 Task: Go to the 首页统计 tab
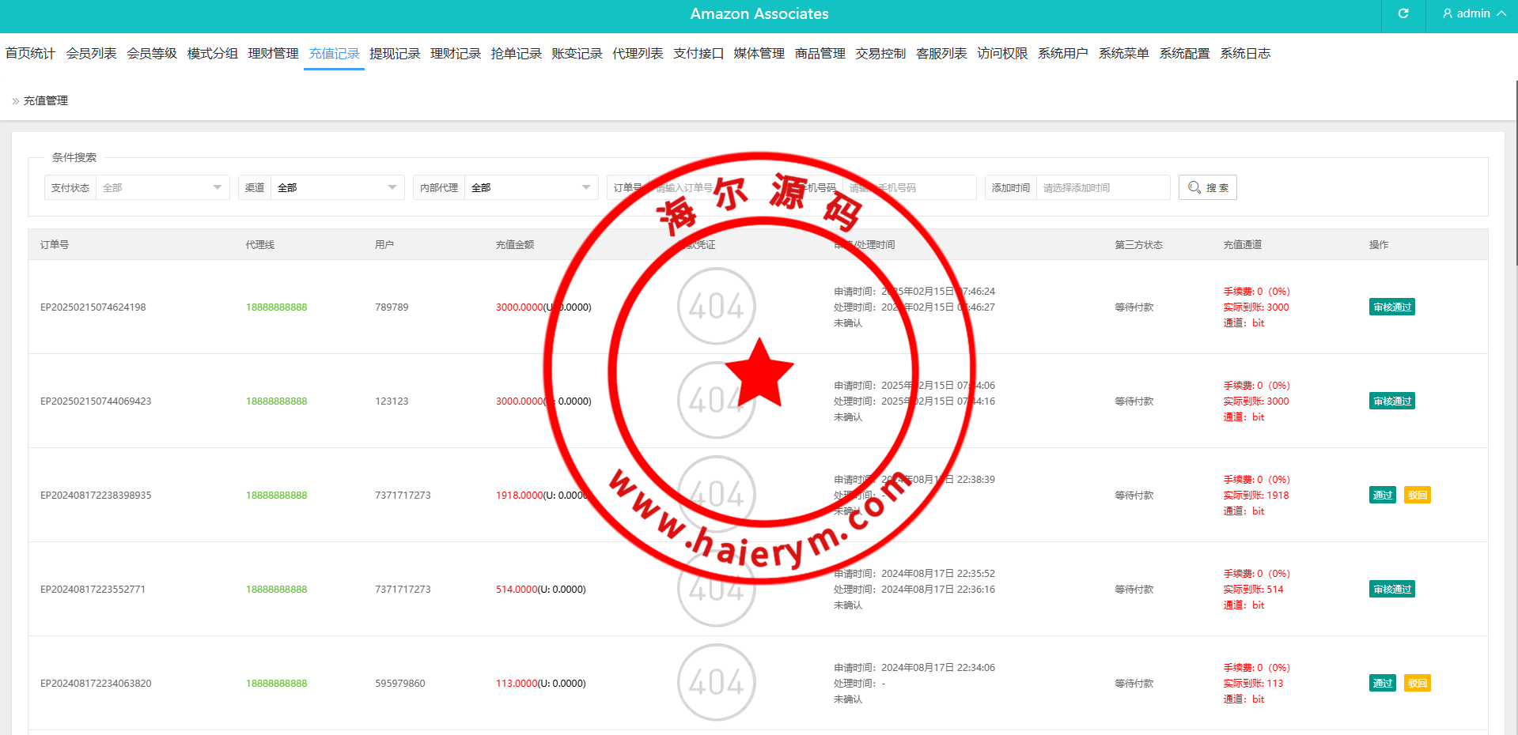(x=30, y=54)
